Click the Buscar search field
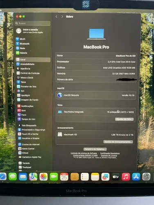Image resolution: width=154 pixels, height=205 pixels. click(33, 23)
